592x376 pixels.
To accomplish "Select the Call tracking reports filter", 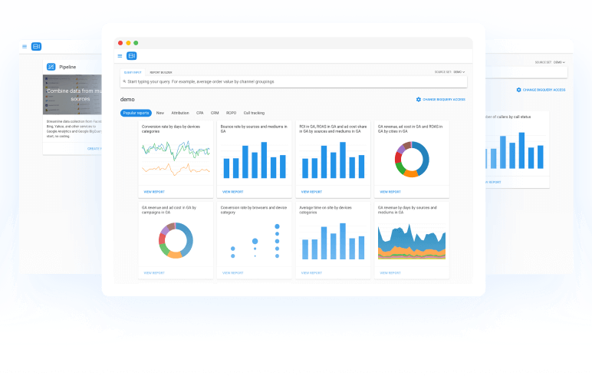I will coord(254,113).
